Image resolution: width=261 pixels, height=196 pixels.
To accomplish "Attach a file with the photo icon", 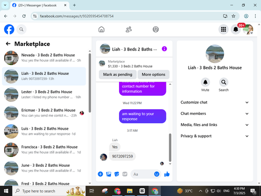I will [109, 174].
